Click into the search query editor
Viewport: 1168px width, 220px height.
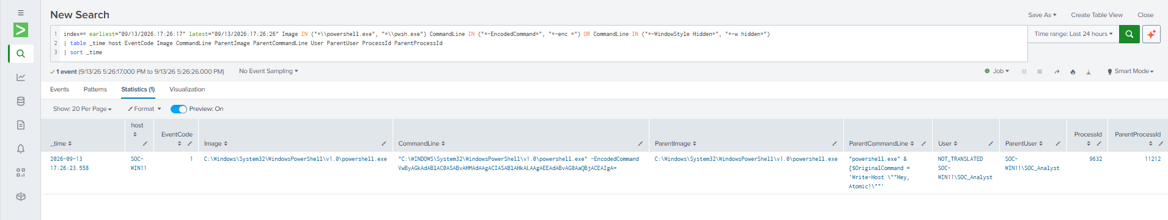point(538,43)
